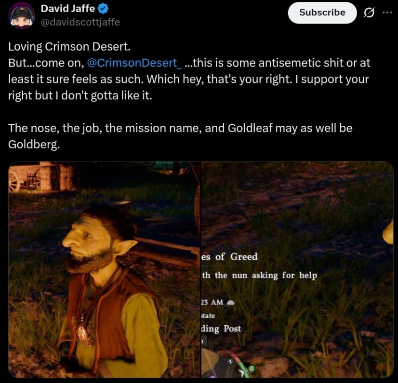Click the 'Loving Crimson Desert.' tweet text
Viewport: 398px width, 383px height.
click(69, 46)
